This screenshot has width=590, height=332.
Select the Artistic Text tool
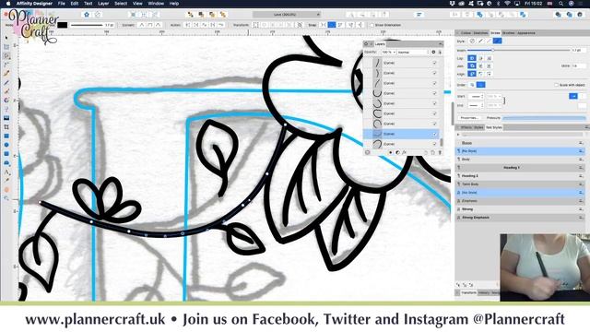6,172
